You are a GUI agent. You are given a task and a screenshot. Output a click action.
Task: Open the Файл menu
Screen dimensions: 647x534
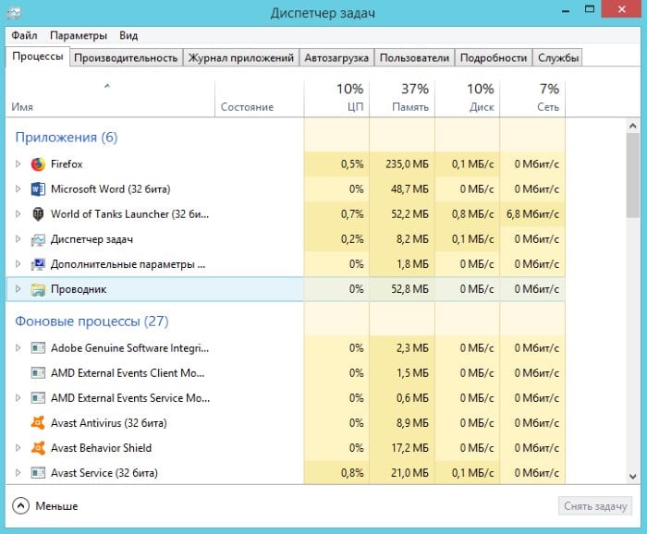25,35
